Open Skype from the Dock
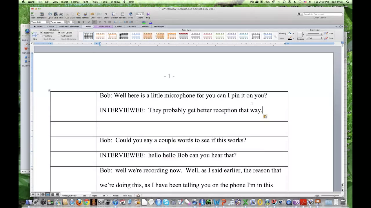371x208 pixels. pos(166,202)
